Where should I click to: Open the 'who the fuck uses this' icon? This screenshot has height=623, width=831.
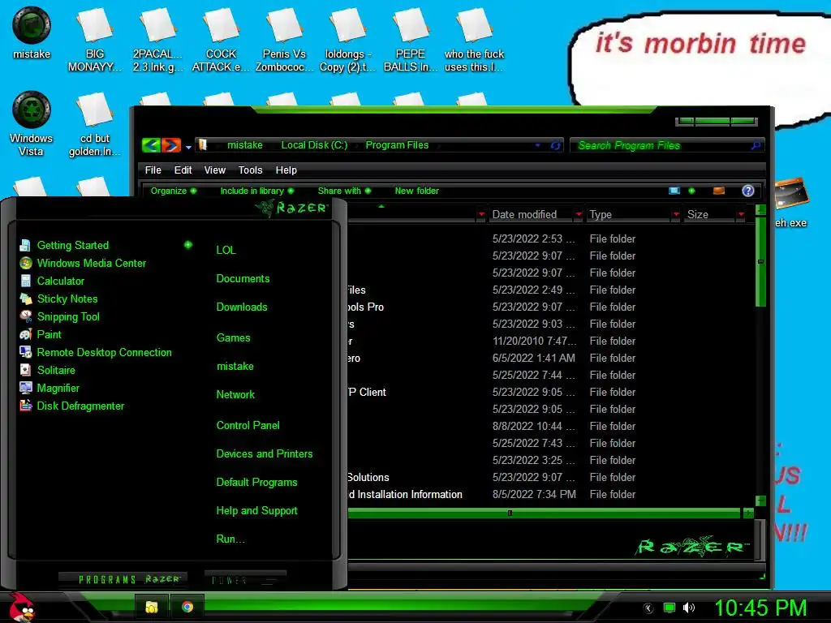tap(474, 40)
